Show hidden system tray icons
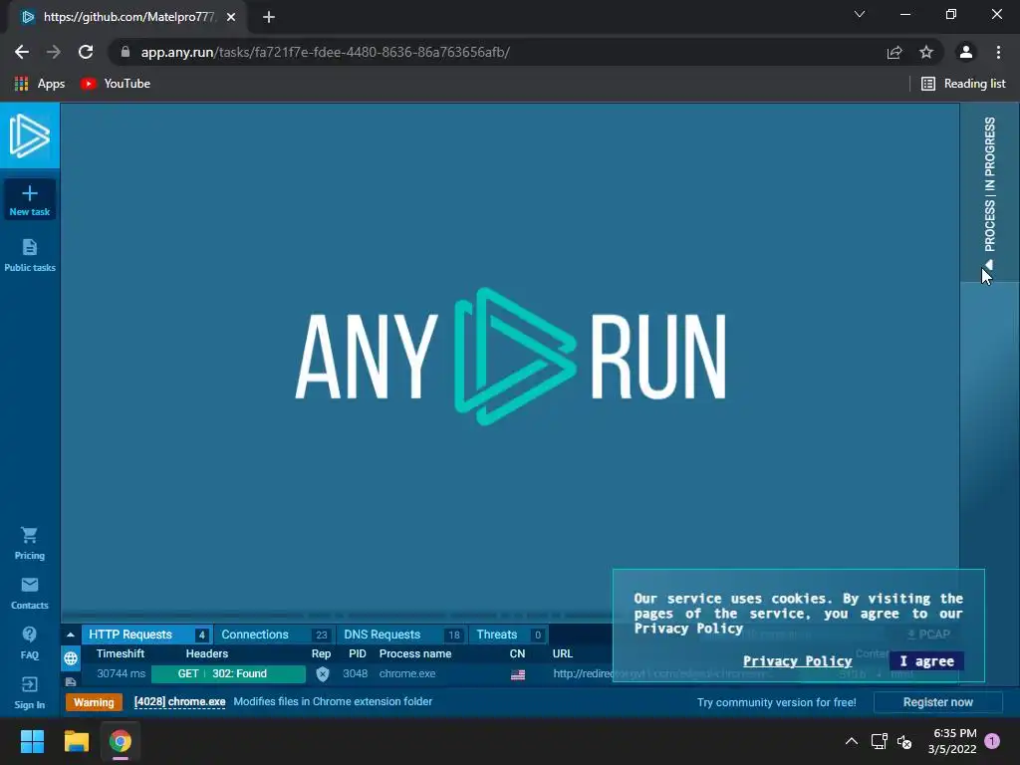The image size is (1020, 765). 851,741
